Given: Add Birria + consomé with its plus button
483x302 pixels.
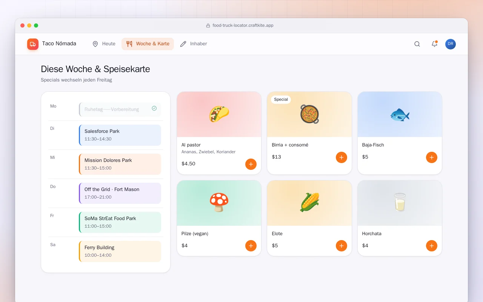Looking at the screenshot, I should (341, 157).
